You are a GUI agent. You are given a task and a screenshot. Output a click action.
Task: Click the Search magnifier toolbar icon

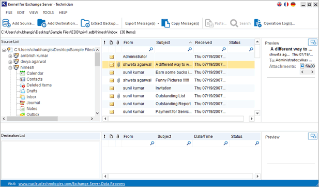click(x=234, y=23)
